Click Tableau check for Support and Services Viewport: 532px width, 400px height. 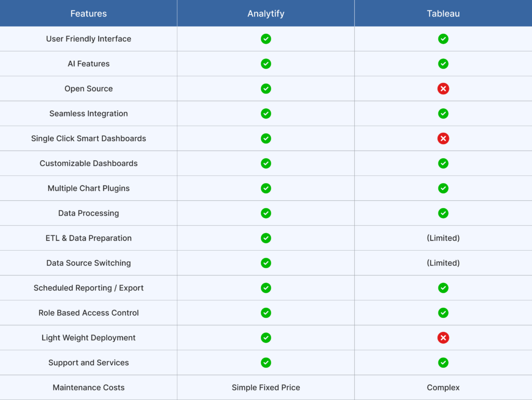443,363
